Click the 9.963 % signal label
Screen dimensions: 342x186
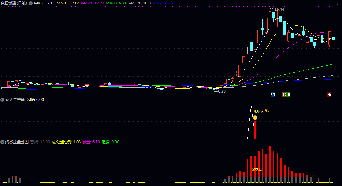click(261, 111)
